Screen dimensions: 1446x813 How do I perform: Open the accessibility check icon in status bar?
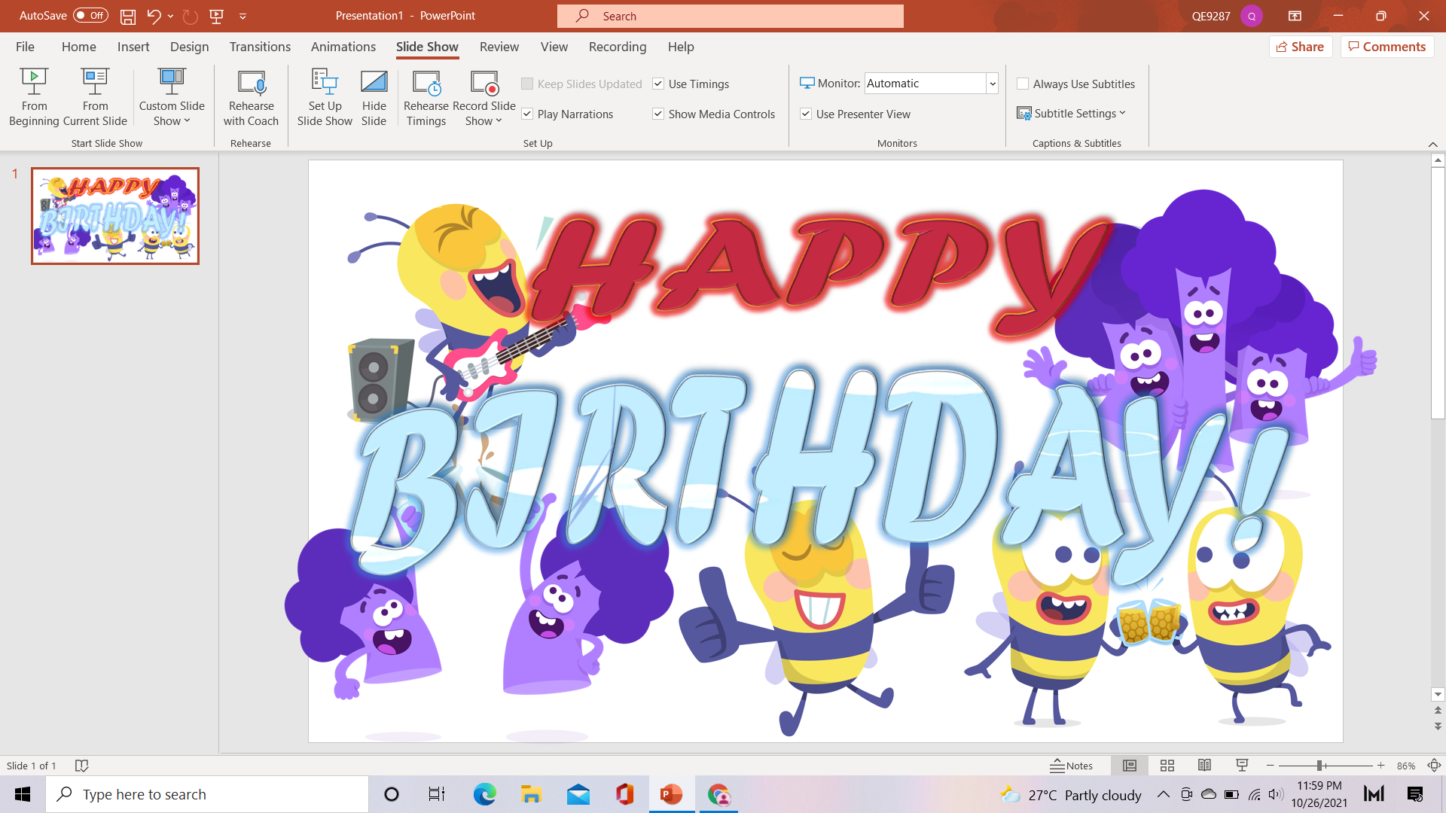click(82, 766)
